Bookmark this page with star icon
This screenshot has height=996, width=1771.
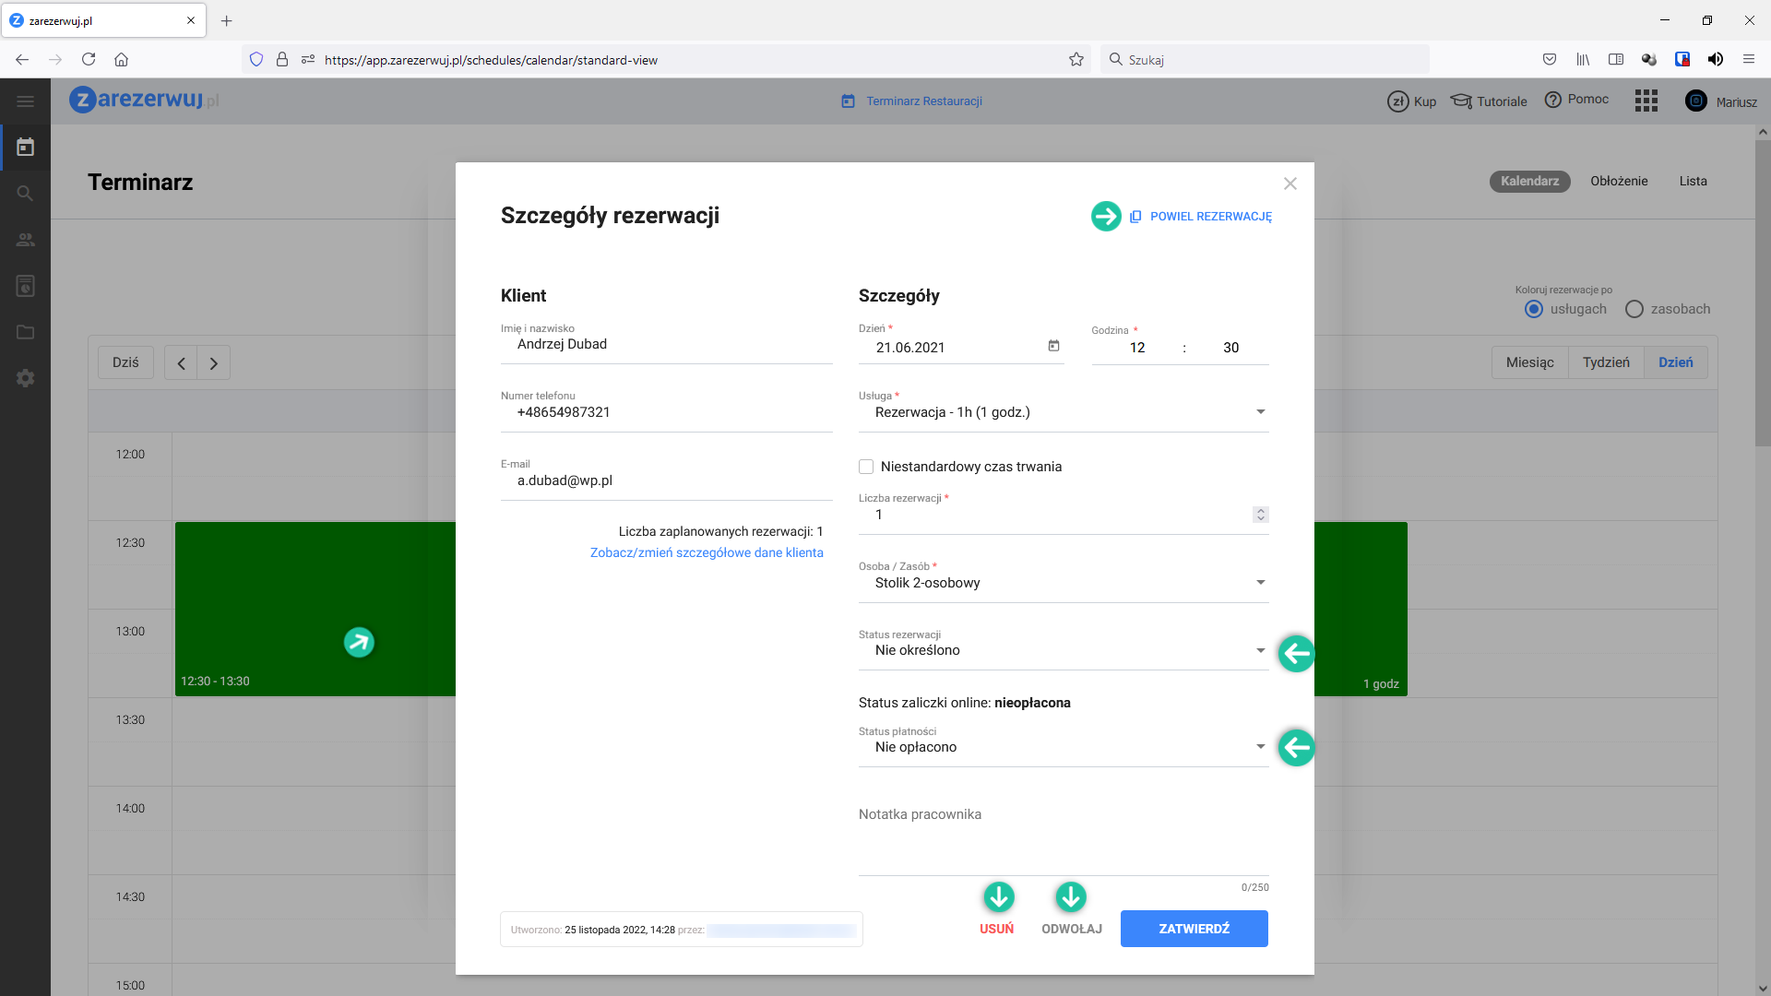point(1076,60)
